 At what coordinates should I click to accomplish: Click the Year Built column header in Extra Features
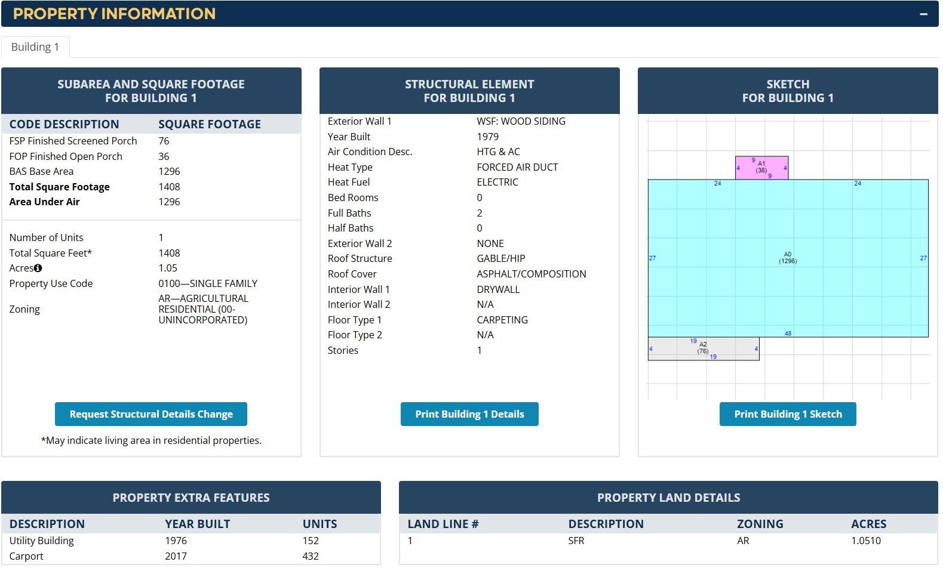[x=197, y=524]
